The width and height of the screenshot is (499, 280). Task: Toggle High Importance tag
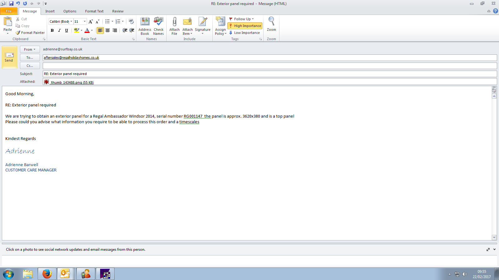point(245,26)
